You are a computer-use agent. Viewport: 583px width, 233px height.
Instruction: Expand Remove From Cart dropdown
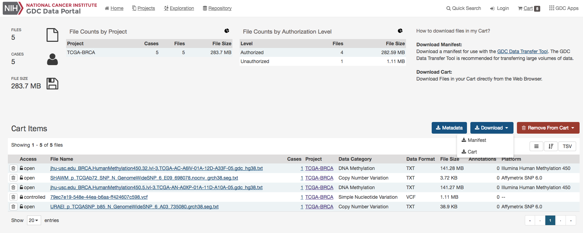point(548,128)
